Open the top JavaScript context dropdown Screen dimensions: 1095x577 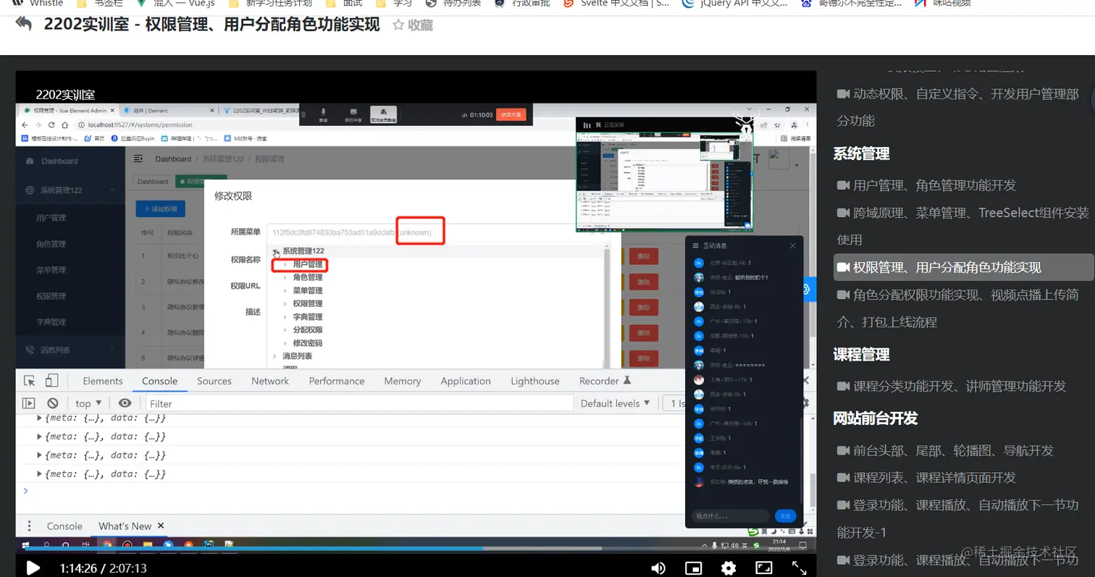(x=88, y=403)
